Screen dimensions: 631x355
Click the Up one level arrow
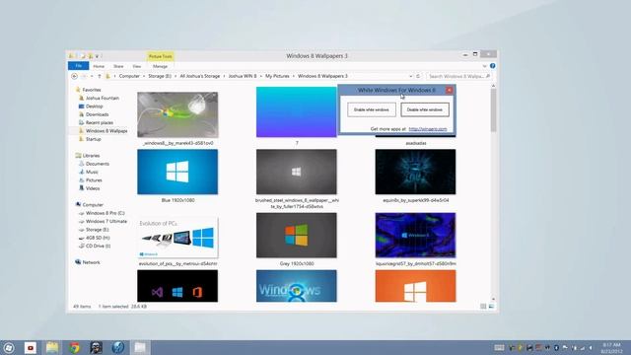point(100,76)
